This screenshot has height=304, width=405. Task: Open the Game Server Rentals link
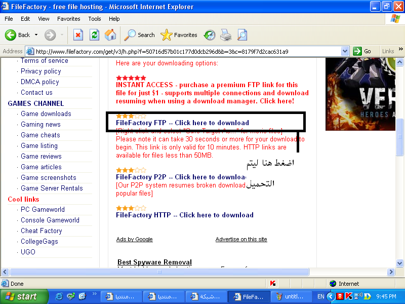(x=52, y=188)
